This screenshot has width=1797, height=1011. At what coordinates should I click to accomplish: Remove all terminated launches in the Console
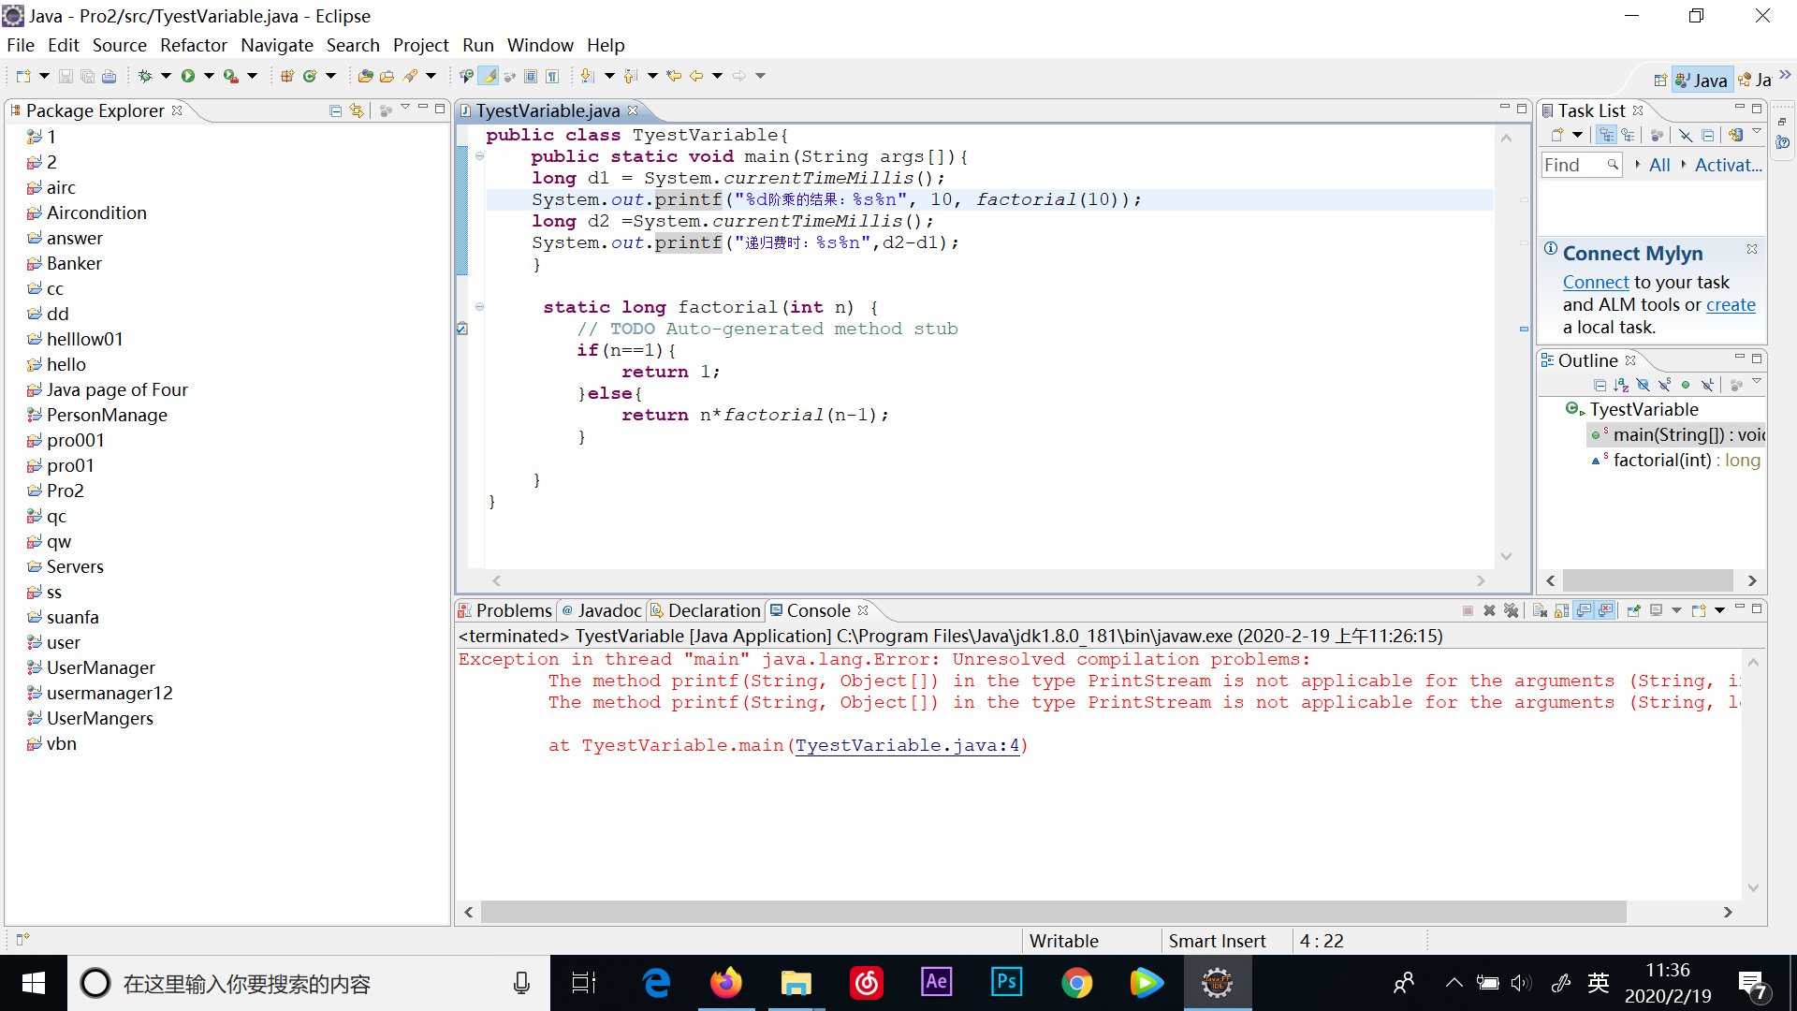pos(1512,610)
